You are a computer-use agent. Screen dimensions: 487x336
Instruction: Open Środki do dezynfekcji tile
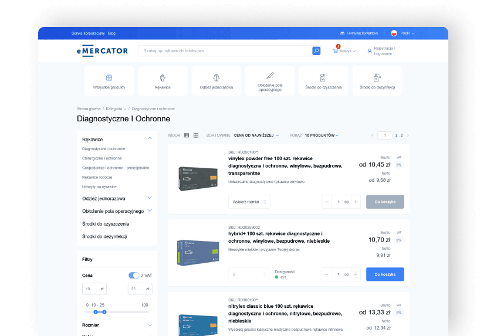tap(377, 81)
